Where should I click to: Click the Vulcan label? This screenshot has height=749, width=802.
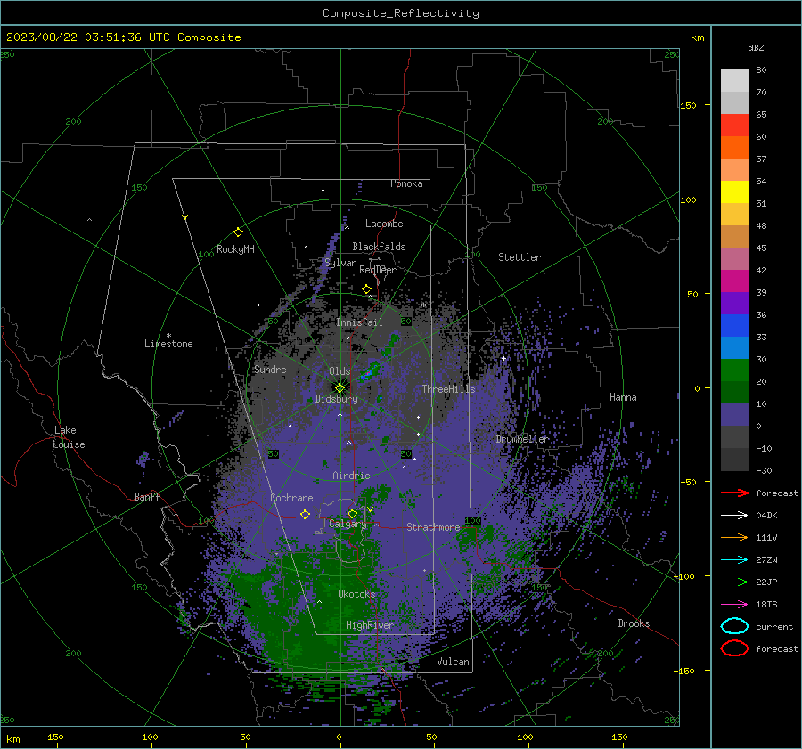pyautogui.click(x=454, y=662)
